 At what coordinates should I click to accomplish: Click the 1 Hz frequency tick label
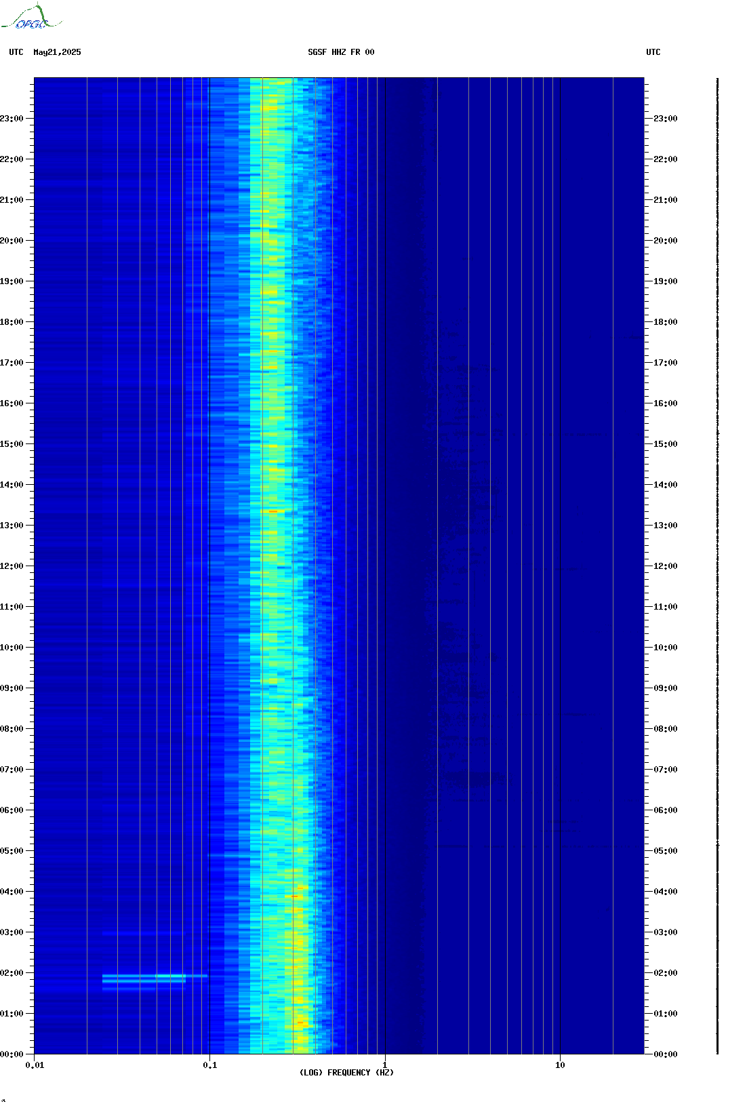click(x=385, y=1065)
